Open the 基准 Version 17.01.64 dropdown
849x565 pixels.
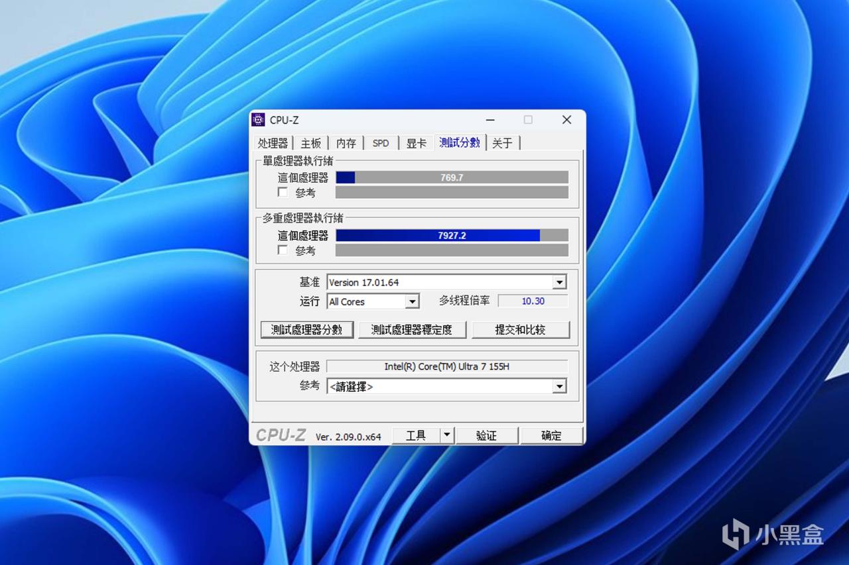tap(447, 282)
